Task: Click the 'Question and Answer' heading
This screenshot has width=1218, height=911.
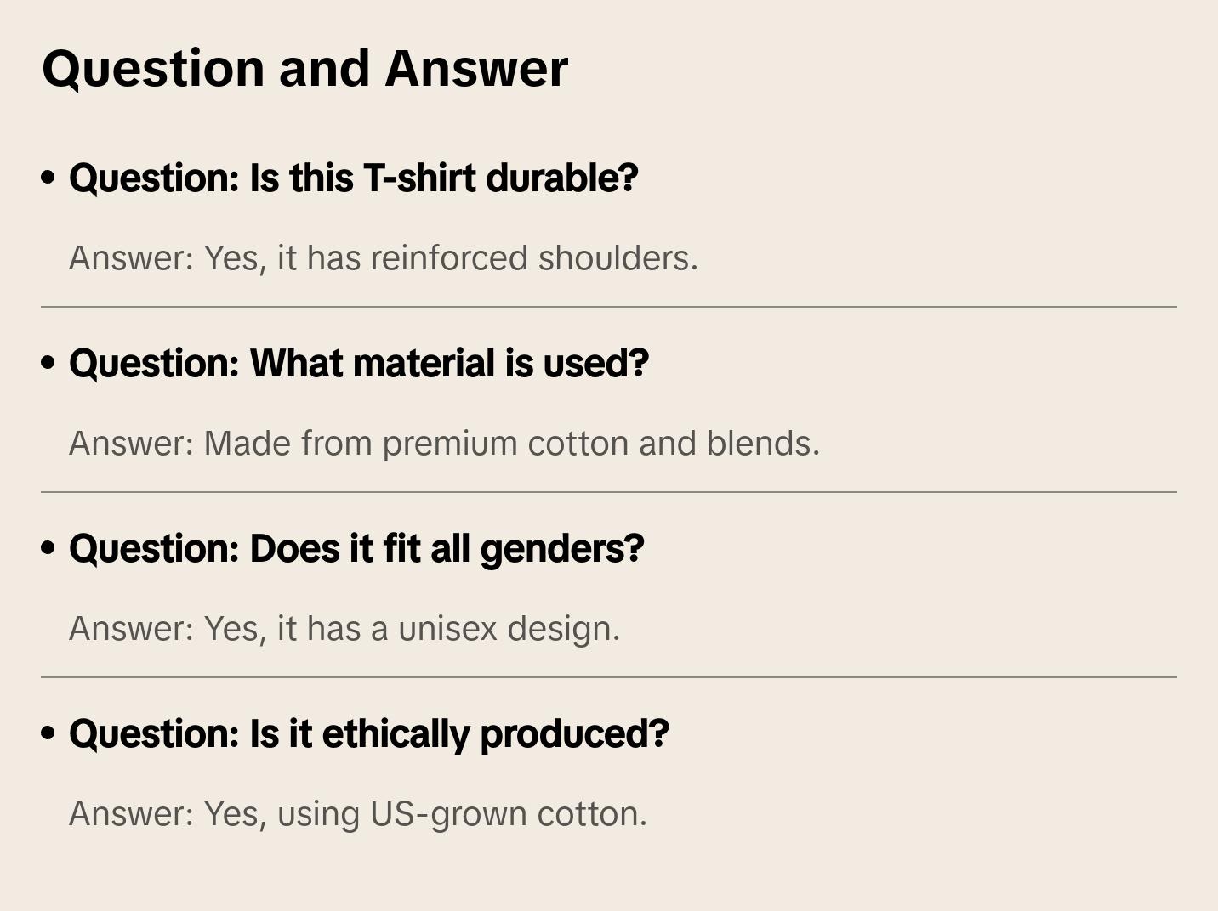Action: coord(304,69)
